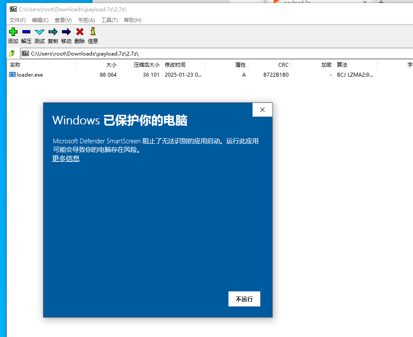This screenshot has height=337, width=413.
Task: Click the Info (信息) yellow icon
Action: tap(93, 32)
